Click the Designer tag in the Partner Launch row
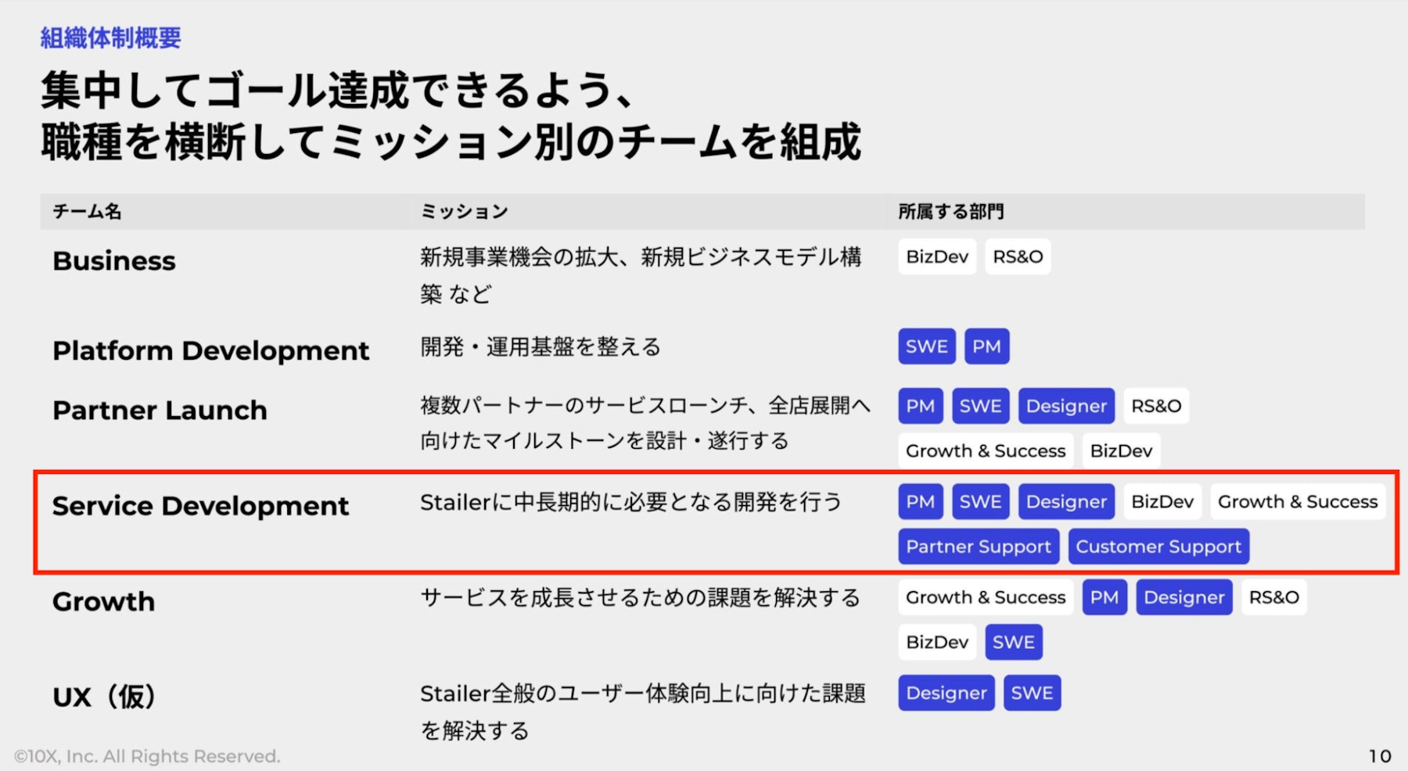The width and height of the screenshot is (1408, 771). click(x=1066, y=406)
